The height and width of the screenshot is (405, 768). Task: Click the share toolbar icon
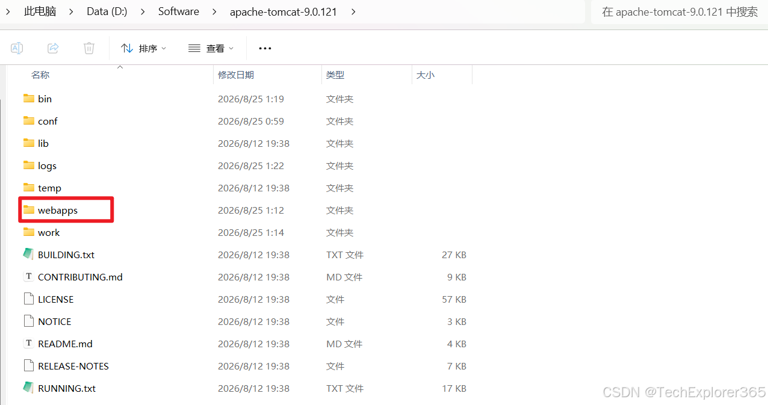point(53,48)
